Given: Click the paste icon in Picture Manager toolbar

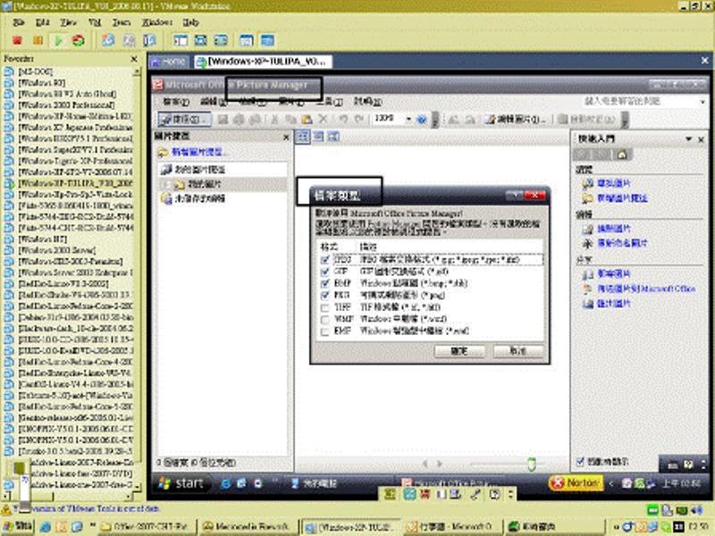Looking at the screenshot, I should point(307,120).
